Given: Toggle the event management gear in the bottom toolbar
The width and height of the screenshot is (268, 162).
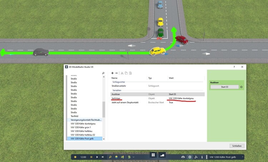Looking at the screenshot, I should (x=190, y=157).
